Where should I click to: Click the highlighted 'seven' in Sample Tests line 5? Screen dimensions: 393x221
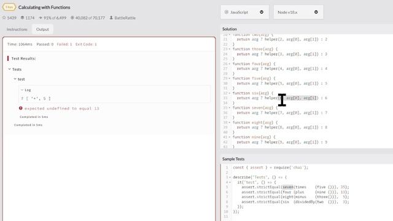tap(288, 187)
